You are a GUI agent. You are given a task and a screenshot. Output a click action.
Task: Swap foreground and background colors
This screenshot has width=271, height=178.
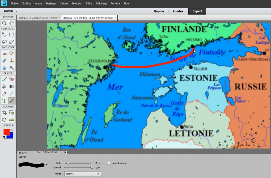12,130
